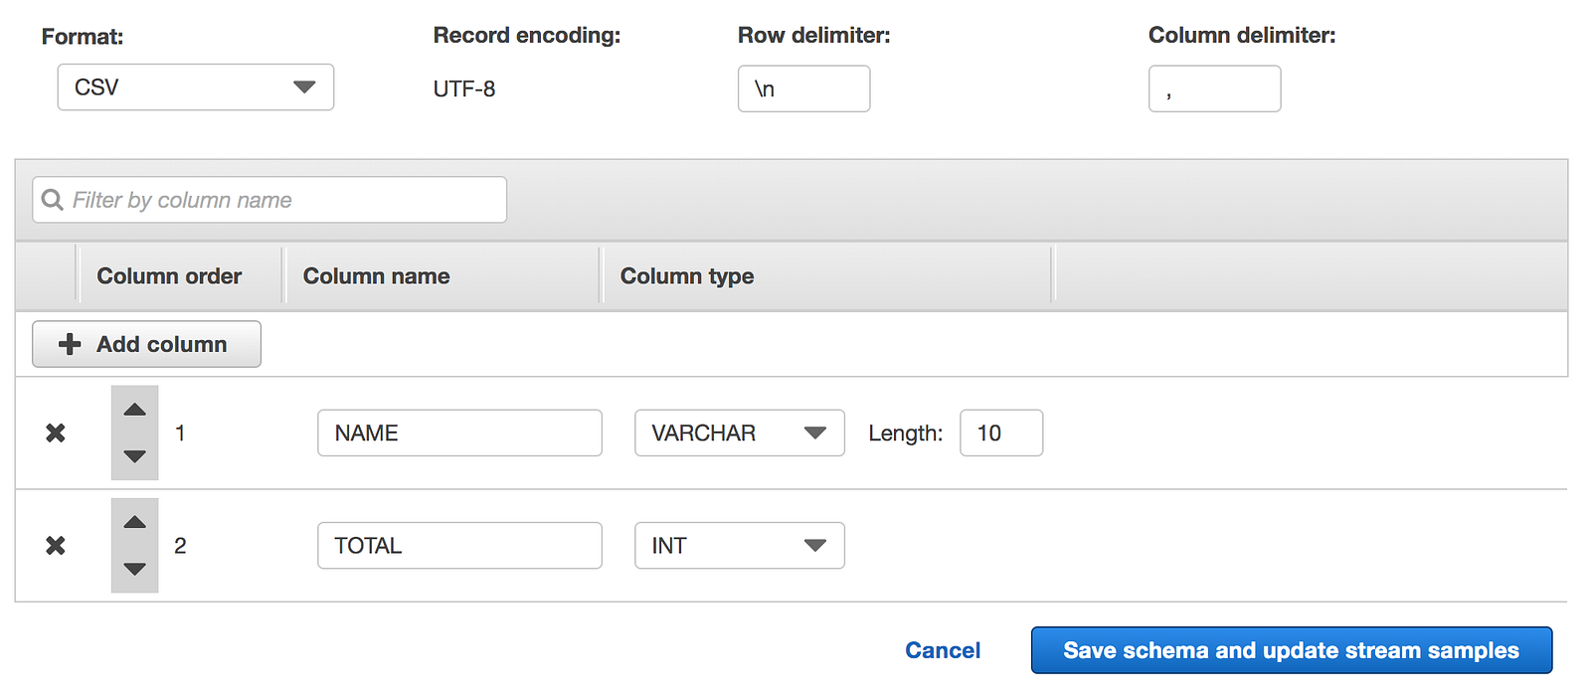This screenshot has width=1591, height=696.
Task: Remove the TOTAL column with X icon
Action: click(x=56, y=545)
